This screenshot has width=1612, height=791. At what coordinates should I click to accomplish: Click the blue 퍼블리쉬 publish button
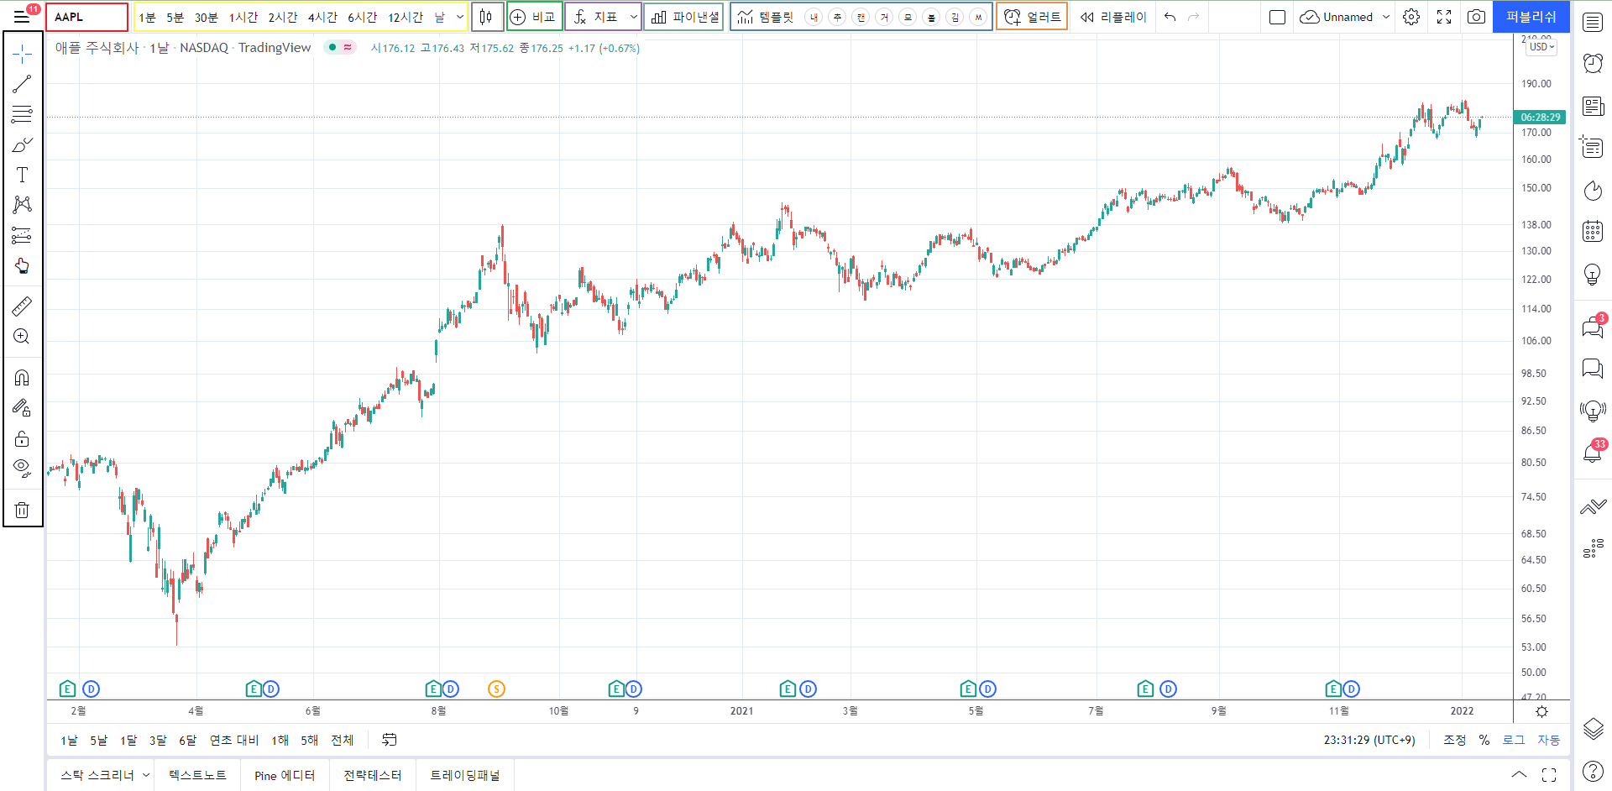(x=1531, y=17)
